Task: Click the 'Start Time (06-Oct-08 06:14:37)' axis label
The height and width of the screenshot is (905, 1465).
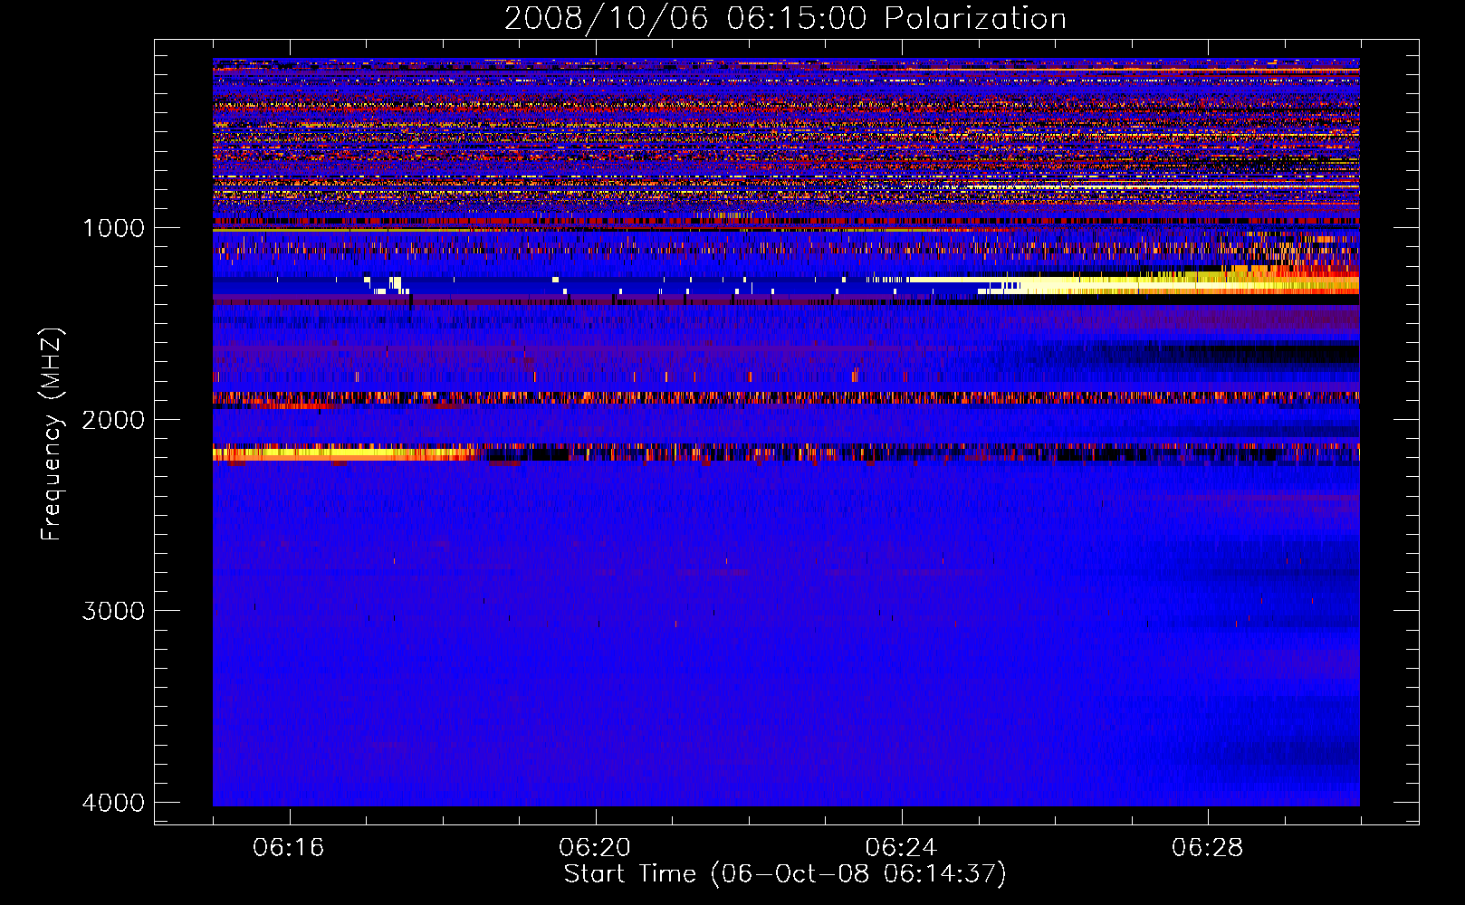Action: tap(785, 874)
